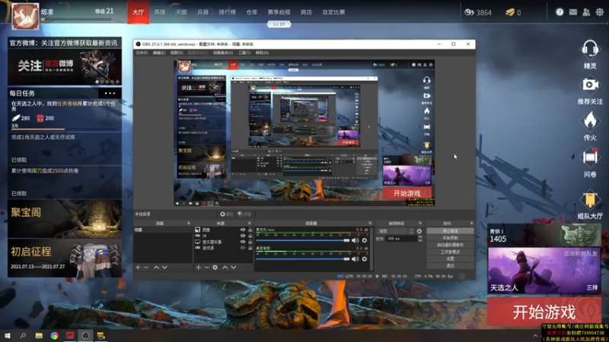The image size is (609, 342).
Task: Open the 问卷 survey icon
Action: [x=590, y=157]
